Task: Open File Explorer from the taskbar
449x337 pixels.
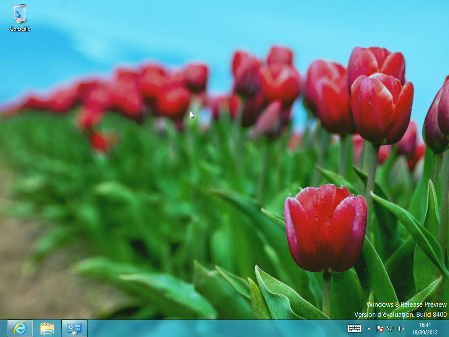Action: click(47, 328)
